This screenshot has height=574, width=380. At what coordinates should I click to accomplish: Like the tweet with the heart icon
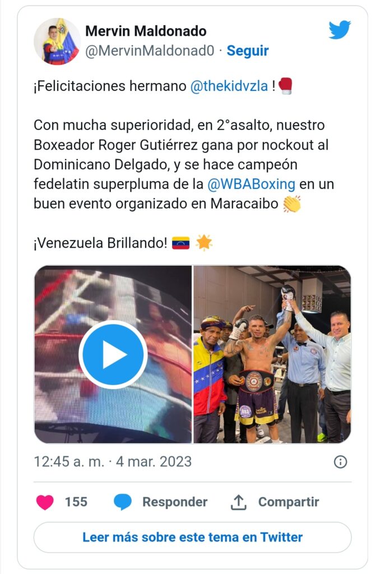click(45, 502)
